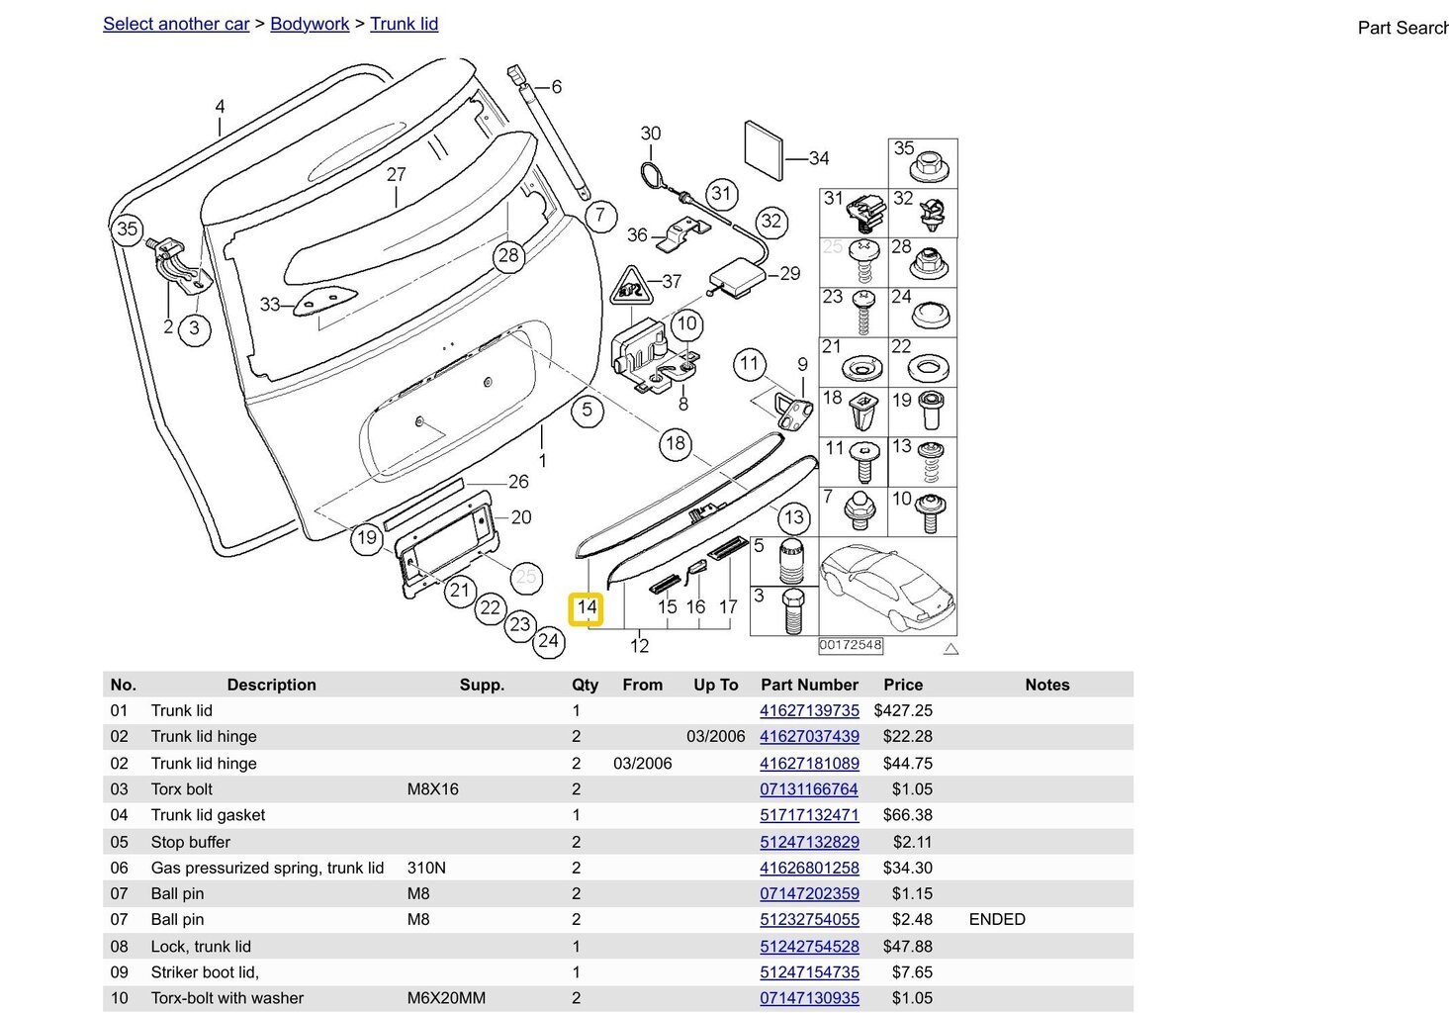Click callout 24 circle below bracket
Screen dimensions: 1449x1013
pos(548,641)
